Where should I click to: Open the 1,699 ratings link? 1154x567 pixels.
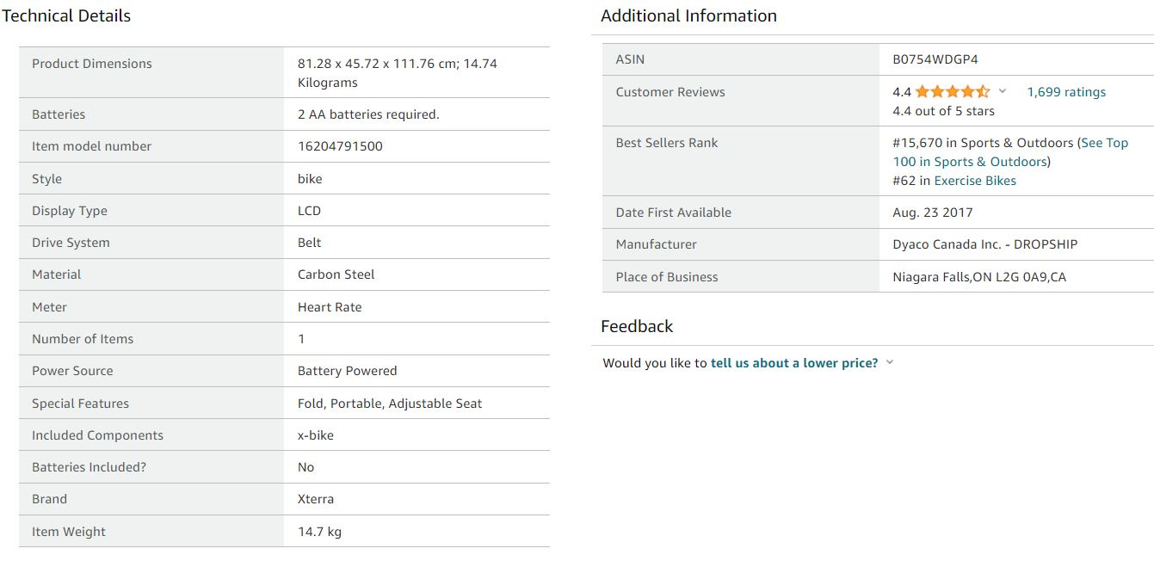(x=1066, y=92)
